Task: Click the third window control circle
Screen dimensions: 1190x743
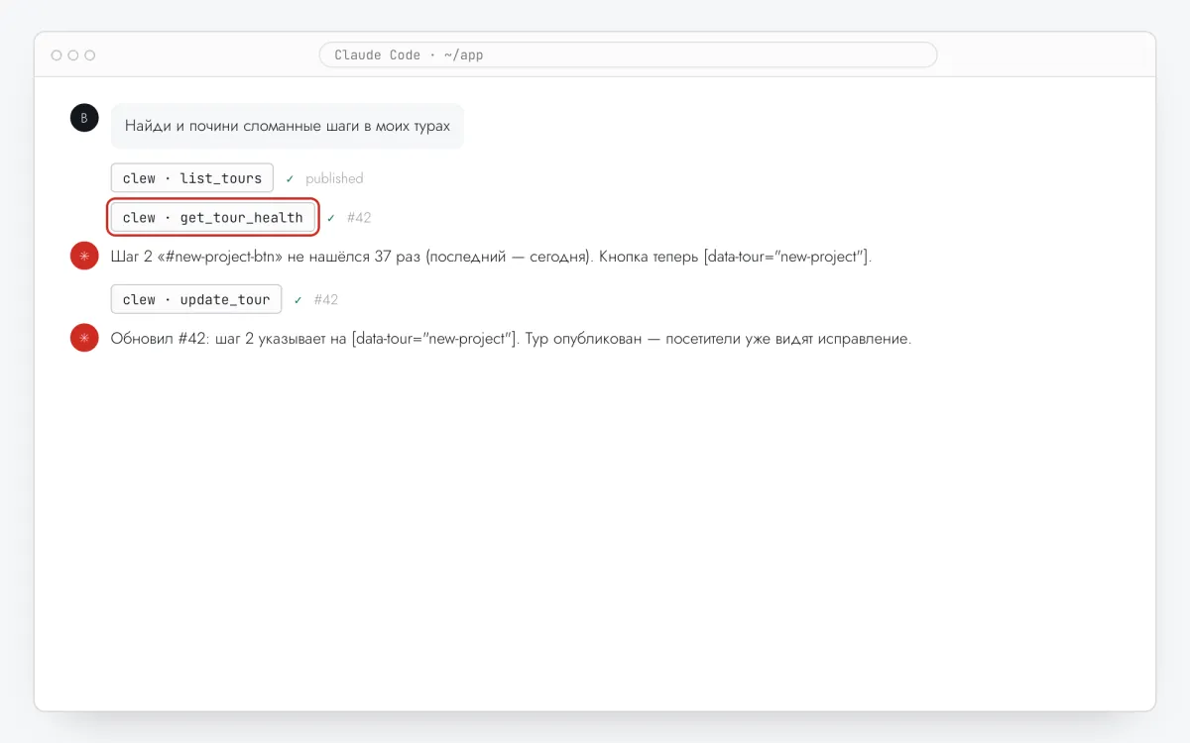Action: [x=90, y=55]
